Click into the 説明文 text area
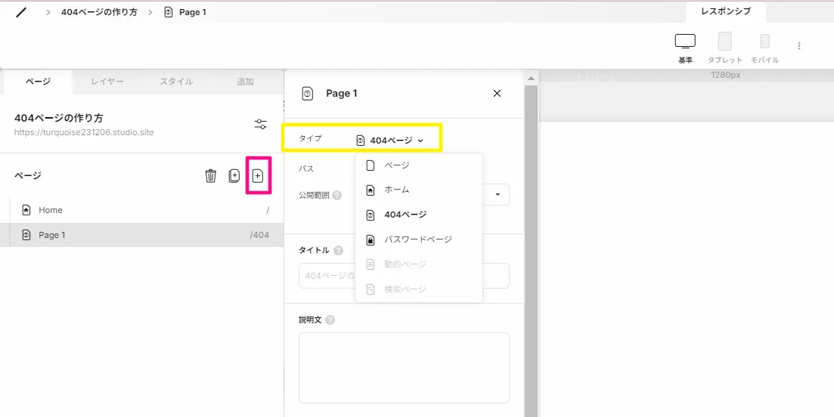Viewport: 834px width, 417px height. (x=405, y=368)
